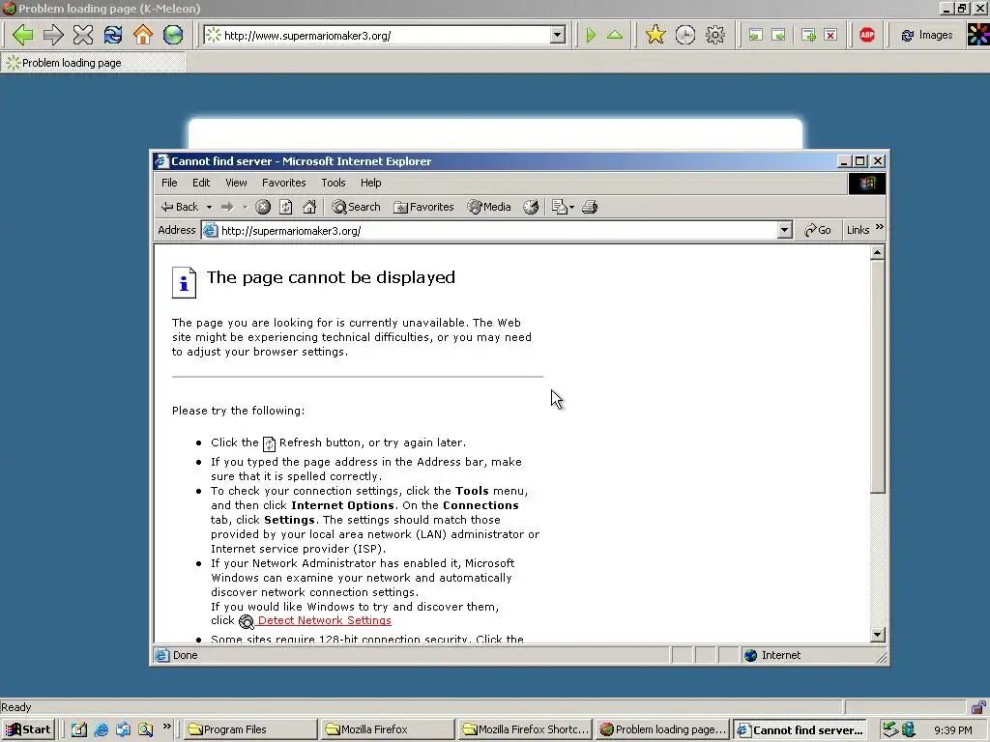Click K-Meleon URL address field
This screenshot has width=990, height=742.
[x=385, y=36]
